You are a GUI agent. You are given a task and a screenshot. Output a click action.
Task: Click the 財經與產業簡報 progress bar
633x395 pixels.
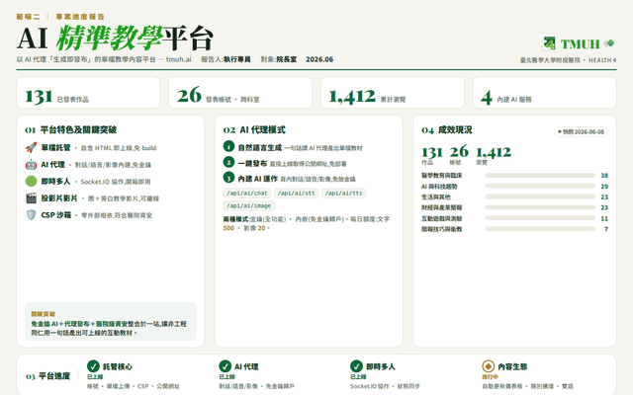tap(540, 207)
